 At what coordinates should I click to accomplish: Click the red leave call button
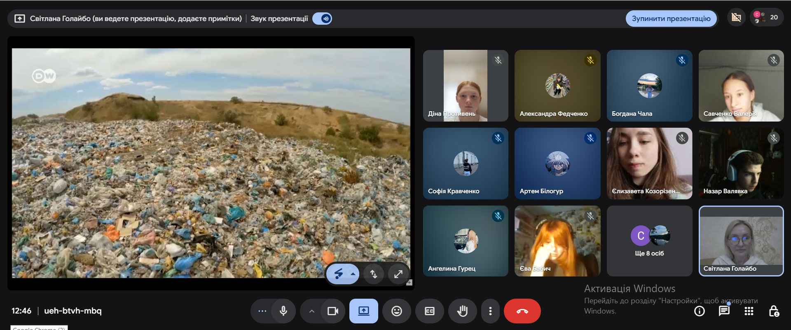tap(522, 311)
